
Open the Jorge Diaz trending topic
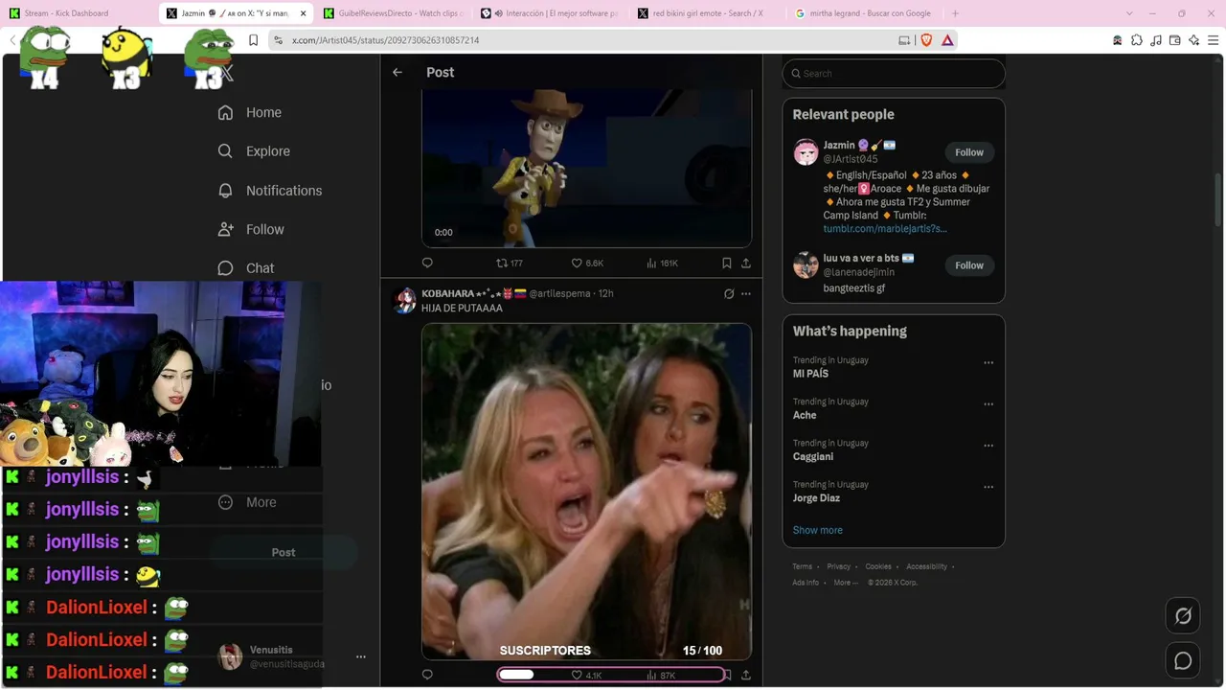pos(816,498)
